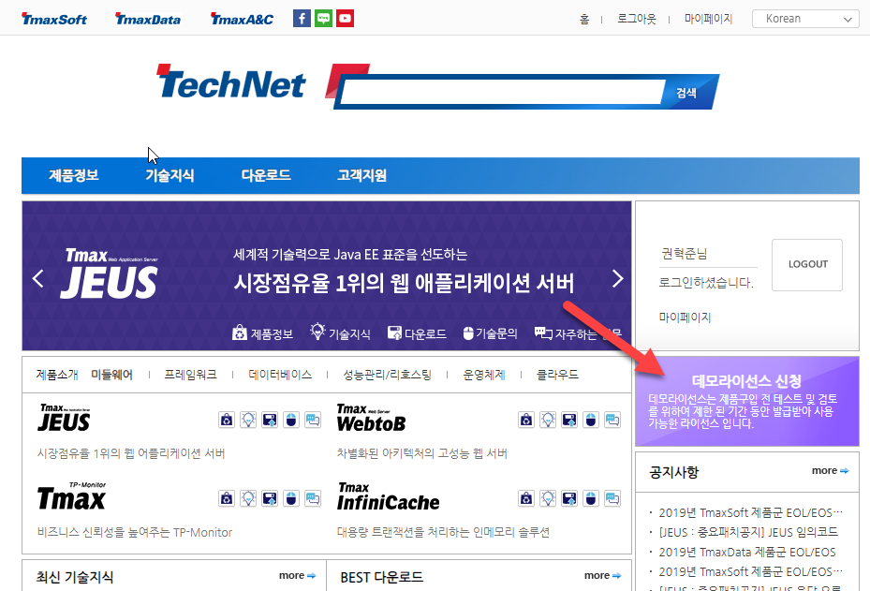Click banner 제품정보 shortcut link
This screenshot has width=870, height=591.
262,332
